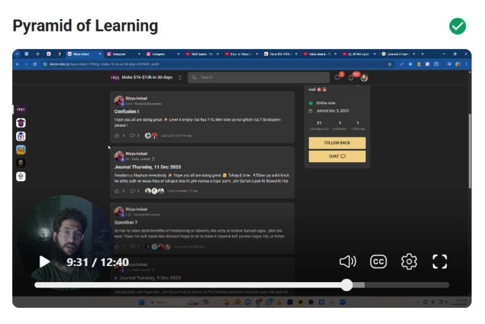
Task: Open the profile avatar in the header
Action: (x=364, y=77)
